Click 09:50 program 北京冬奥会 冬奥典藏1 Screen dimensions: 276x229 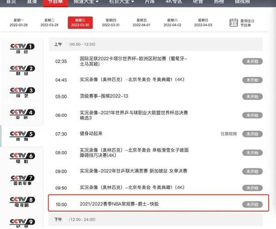coord(132,187)
